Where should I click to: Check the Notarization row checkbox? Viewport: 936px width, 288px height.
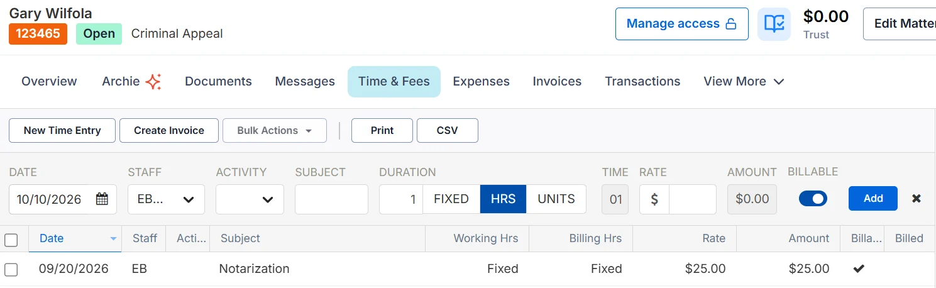11,269
